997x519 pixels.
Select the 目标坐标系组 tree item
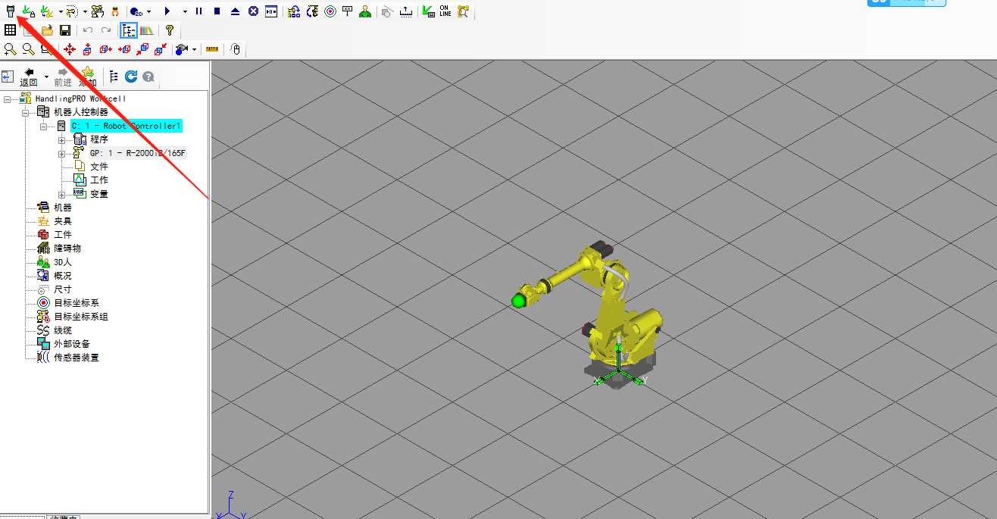click(81, 317)
